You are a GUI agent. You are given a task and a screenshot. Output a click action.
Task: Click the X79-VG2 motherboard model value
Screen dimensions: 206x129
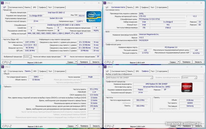coord(162,16)
